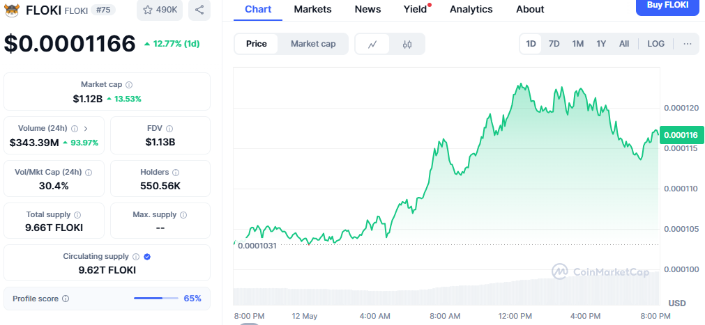Expand Volume (24h) details chevron
This screenshot has width=705, height=325.
86,128
